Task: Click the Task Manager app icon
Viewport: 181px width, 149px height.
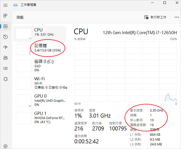Action: click(15, 5)
